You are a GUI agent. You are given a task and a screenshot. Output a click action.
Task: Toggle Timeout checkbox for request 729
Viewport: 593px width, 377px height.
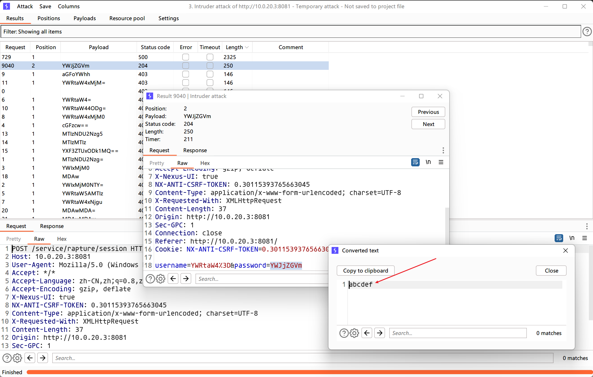click(210, 57)
